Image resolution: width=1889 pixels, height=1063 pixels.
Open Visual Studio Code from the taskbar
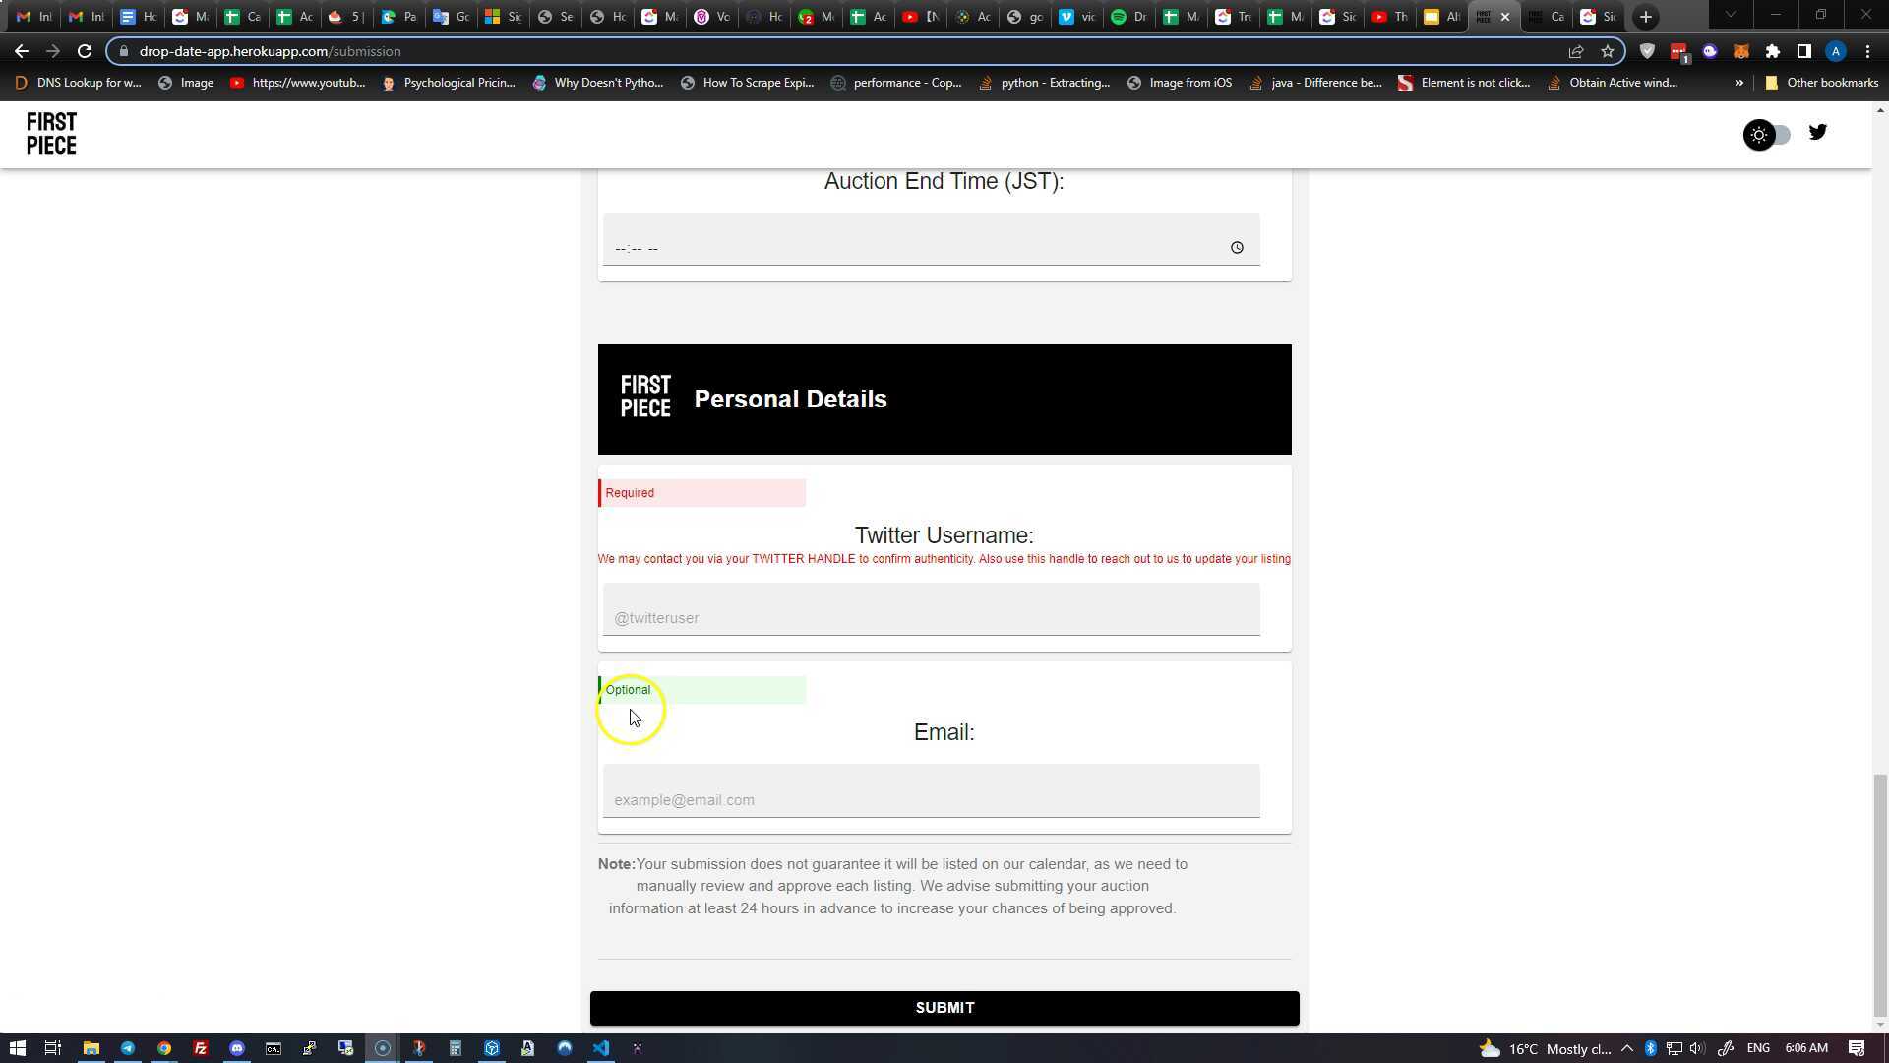[x=601, y=1048]
